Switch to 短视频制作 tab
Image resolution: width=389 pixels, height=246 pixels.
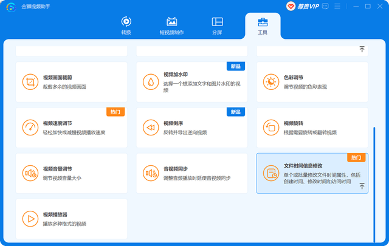171,26
